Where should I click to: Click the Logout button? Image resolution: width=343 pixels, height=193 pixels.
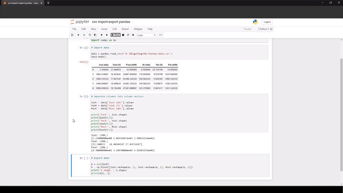(x=267, y=22)
